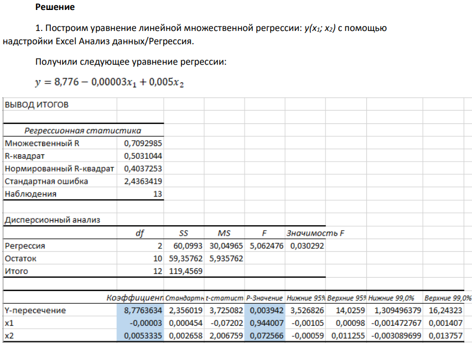
Task: Select value 1,309496379 in Нижние 99,0%
Action: tap(397, 310)
